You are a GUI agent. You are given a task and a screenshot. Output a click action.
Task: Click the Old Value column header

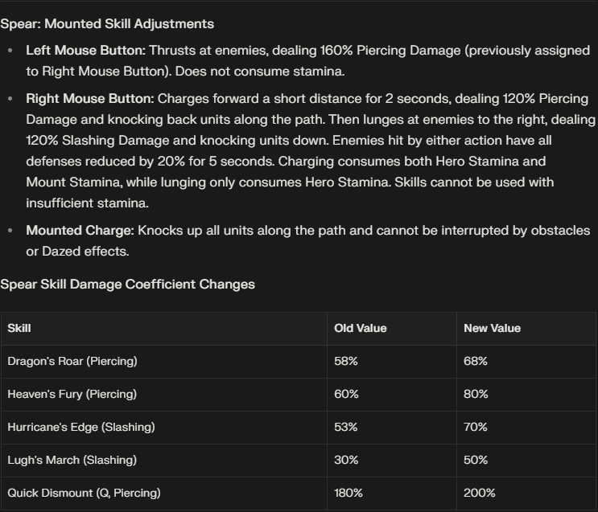point(392,329)
